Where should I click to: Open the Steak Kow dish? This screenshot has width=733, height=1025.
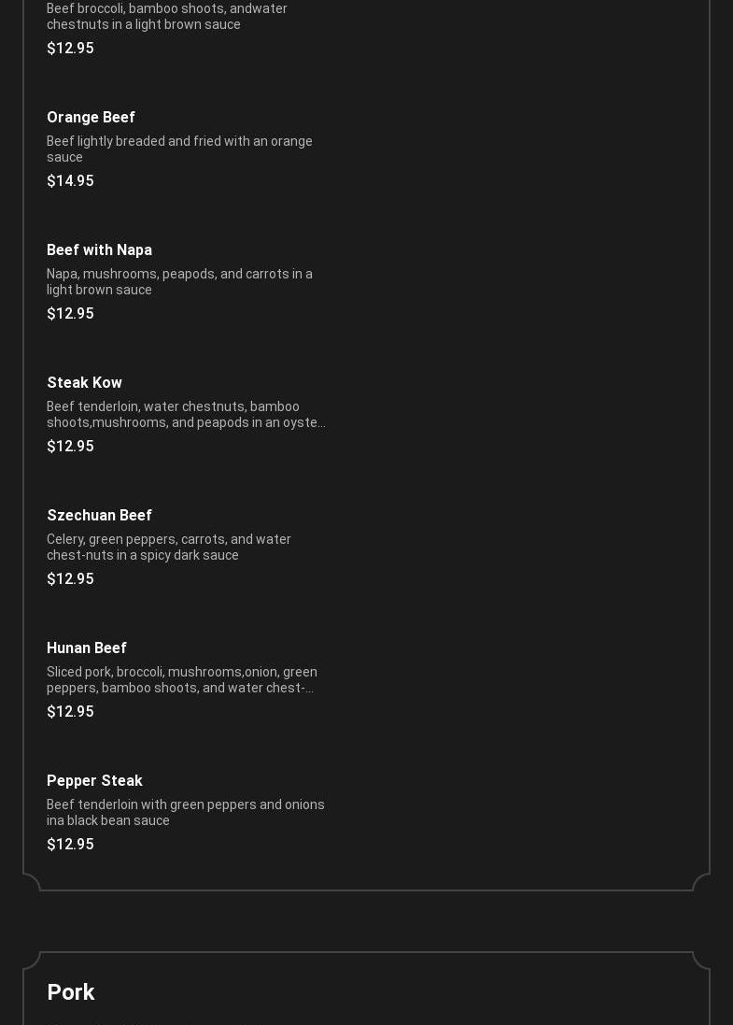84,382
